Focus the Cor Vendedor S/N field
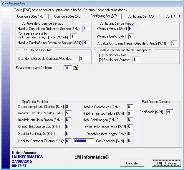Viewport: 184px width, 170px height. pyautogui.click(x=130, y=141)
